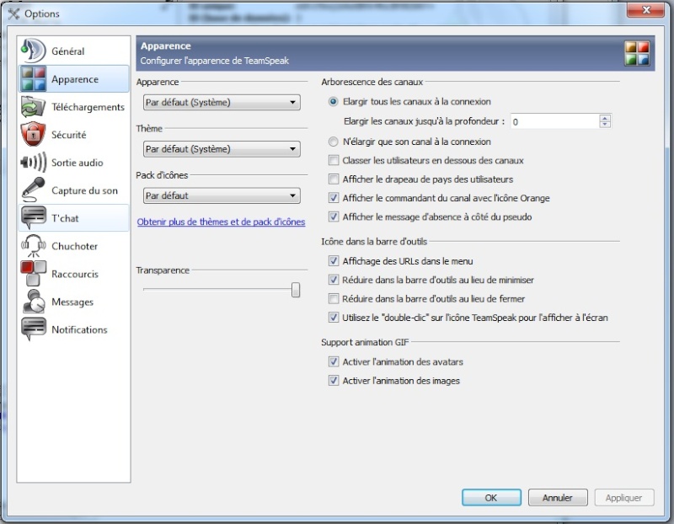Open the Apparence style dropdown
Viewport: 674px width, 524px height.
222,102
